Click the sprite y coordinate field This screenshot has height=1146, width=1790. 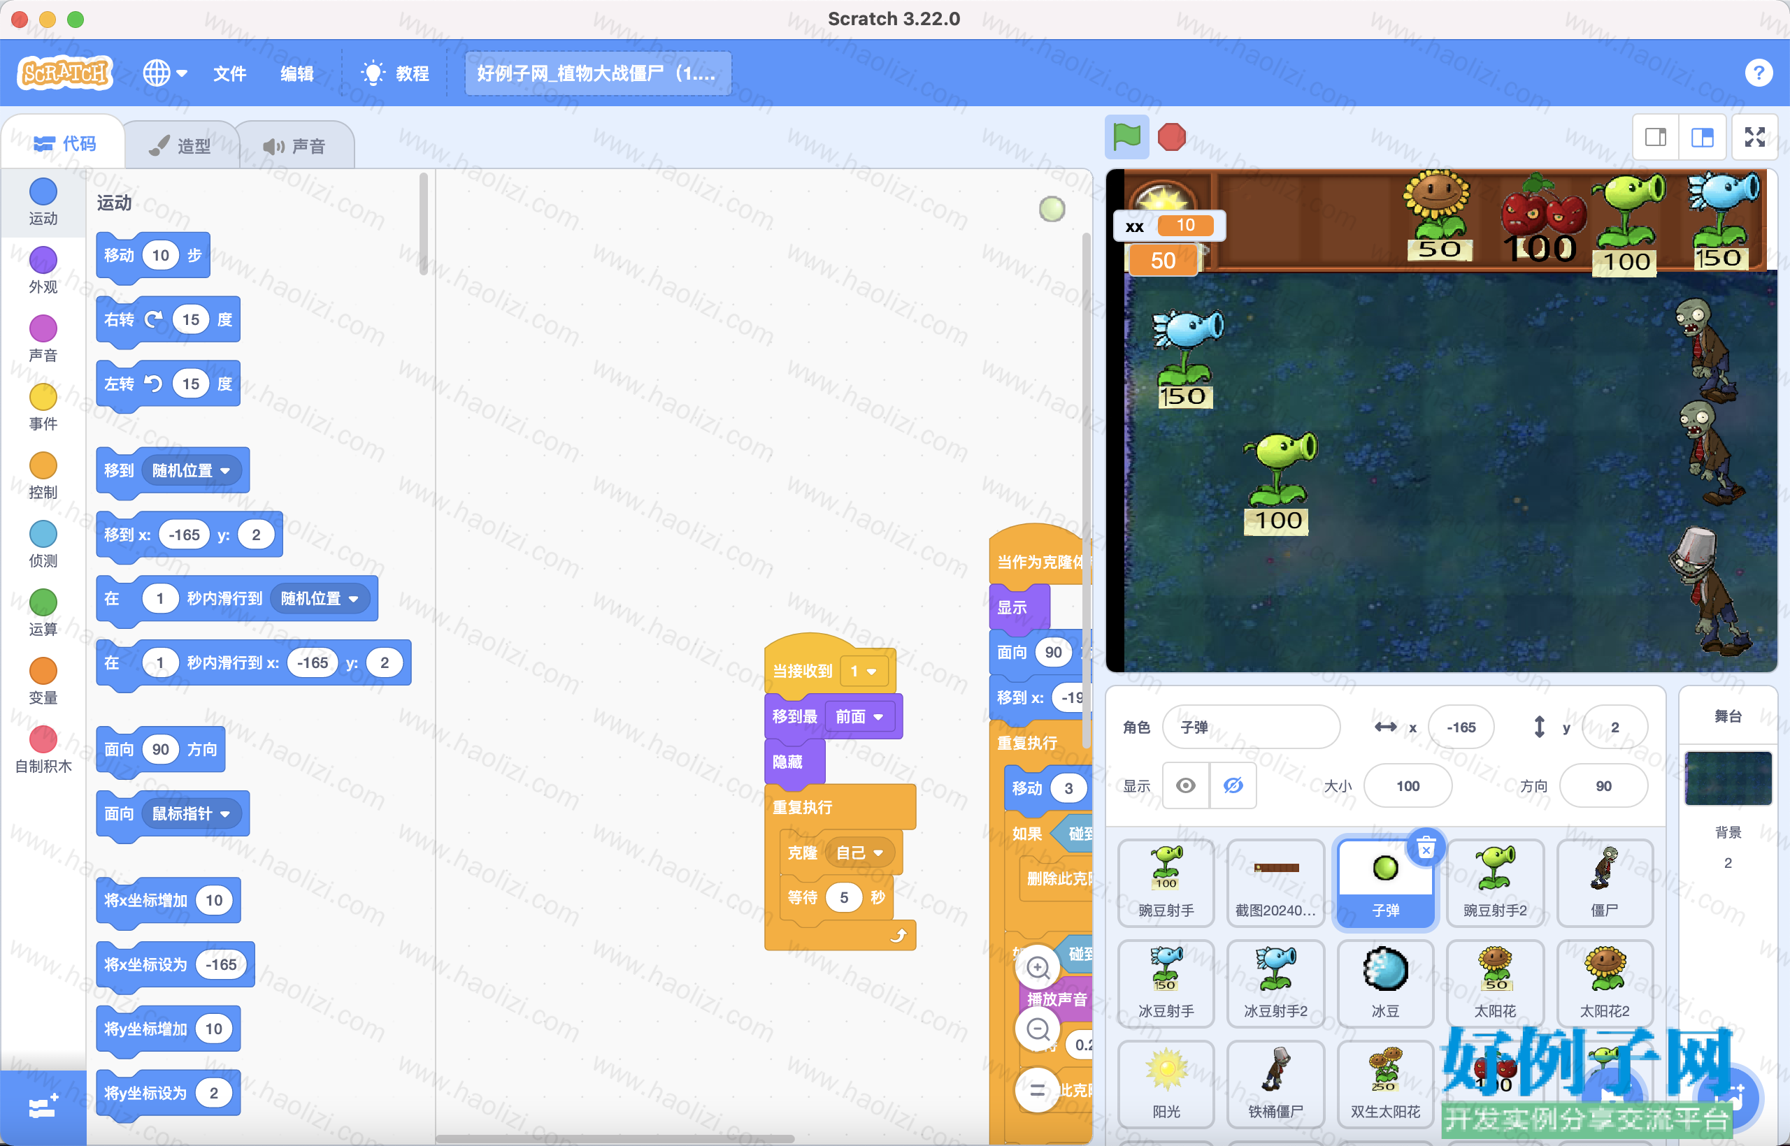[x=1614, y=727]
